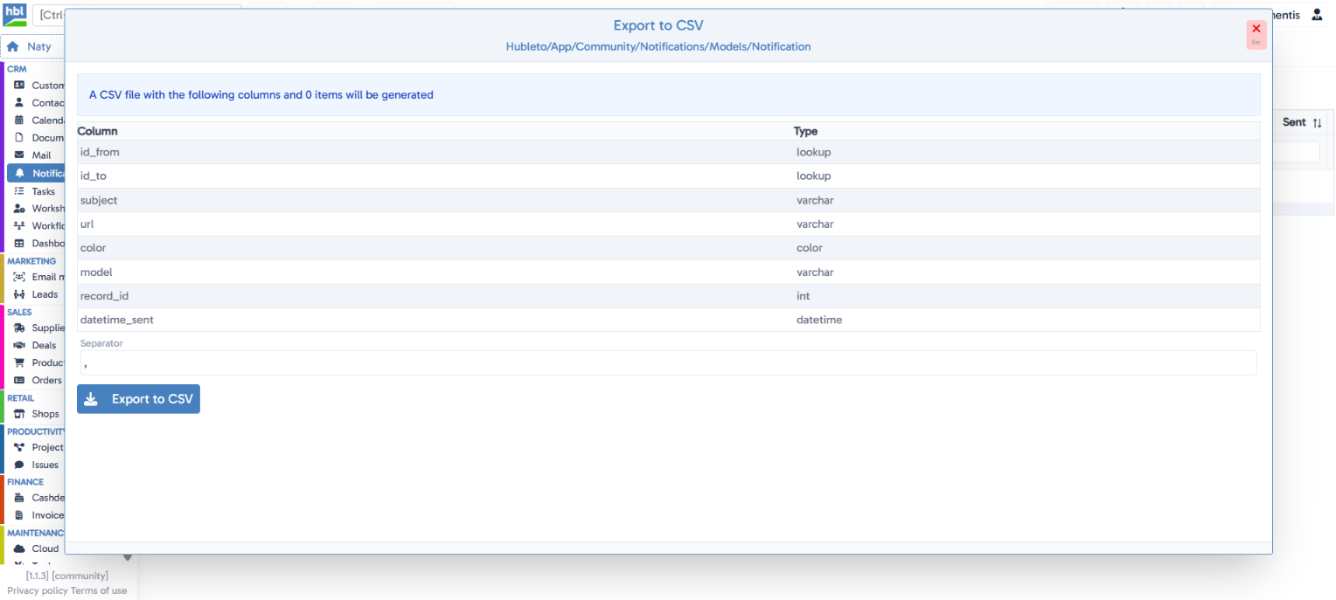This screenshot has height=600, width=1336.
Task: Open the Invoices icon in sidebar
Action: click(x=19, y=515)
